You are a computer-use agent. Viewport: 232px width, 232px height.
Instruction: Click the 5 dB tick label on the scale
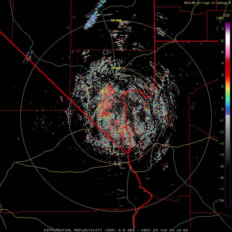pyautogui.click(x=222, y=52)
